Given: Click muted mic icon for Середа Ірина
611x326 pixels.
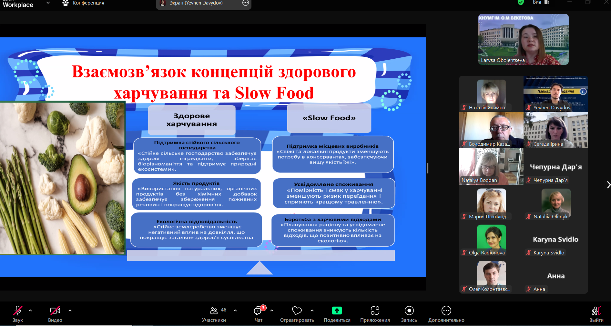Looking at the screenshot, I should 529,144.
